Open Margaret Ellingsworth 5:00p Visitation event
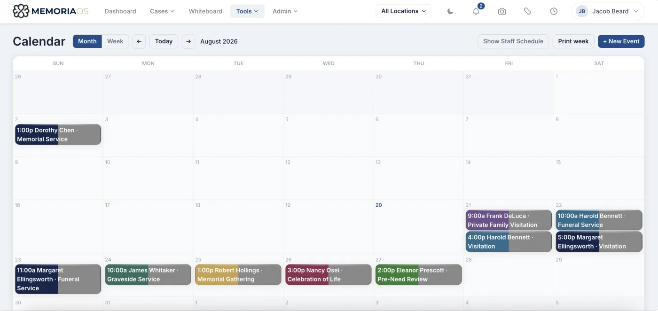The height and width of the screenshot is (311, 658). 599,242
